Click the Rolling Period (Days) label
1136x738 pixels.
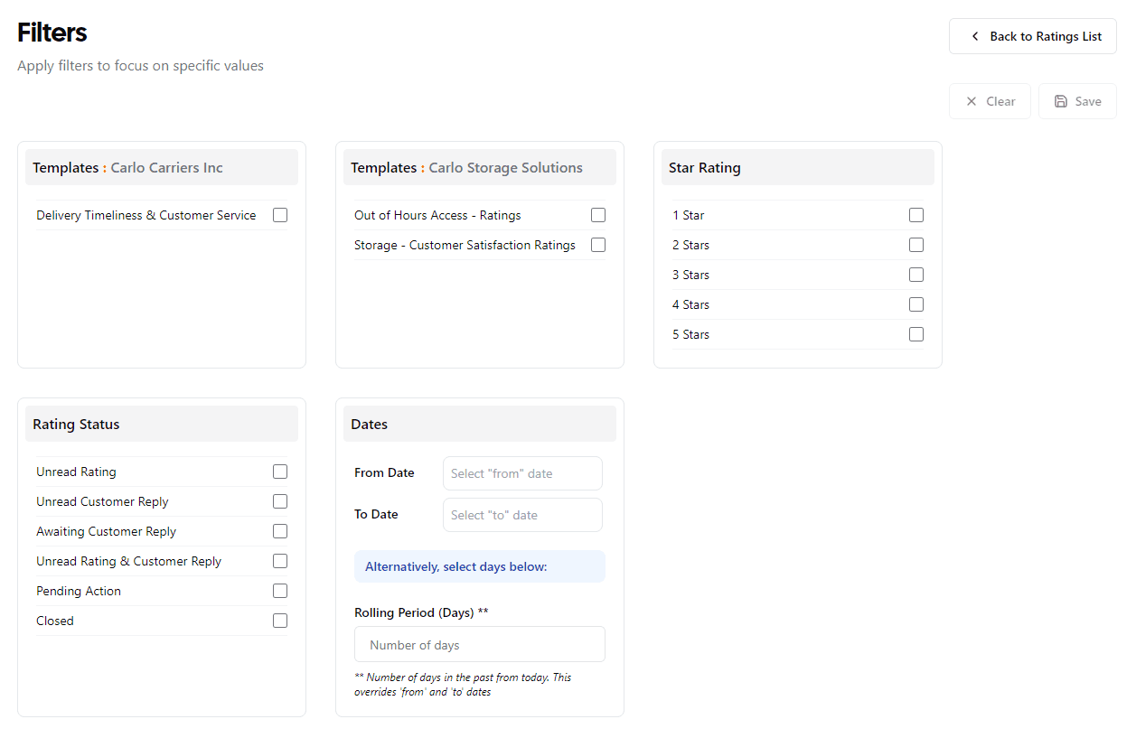(x=421, y=612)
